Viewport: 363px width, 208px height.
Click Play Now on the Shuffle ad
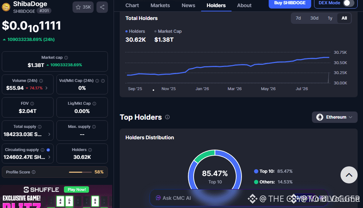[76, 189]
